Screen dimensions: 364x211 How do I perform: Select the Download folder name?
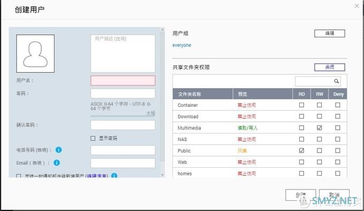188,116
